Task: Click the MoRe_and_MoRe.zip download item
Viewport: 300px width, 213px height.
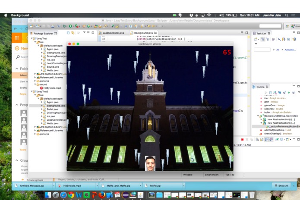Action: pos(119,186)
